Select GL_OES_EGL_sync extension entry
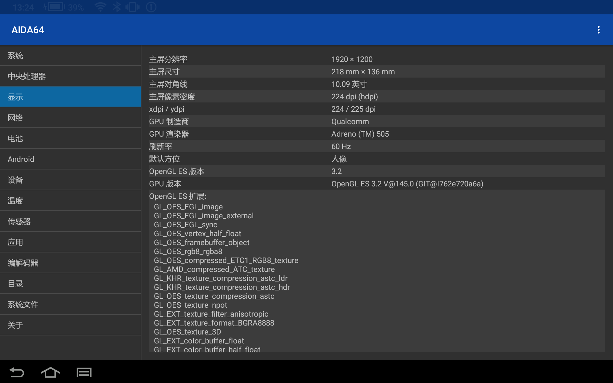The height and width of the screenshot is (383, 613). pos(185,225)
